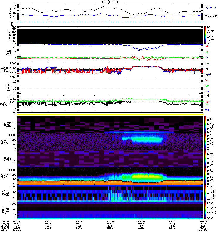
Task: Click the green Viy velocity legend label
Action: 207,86
